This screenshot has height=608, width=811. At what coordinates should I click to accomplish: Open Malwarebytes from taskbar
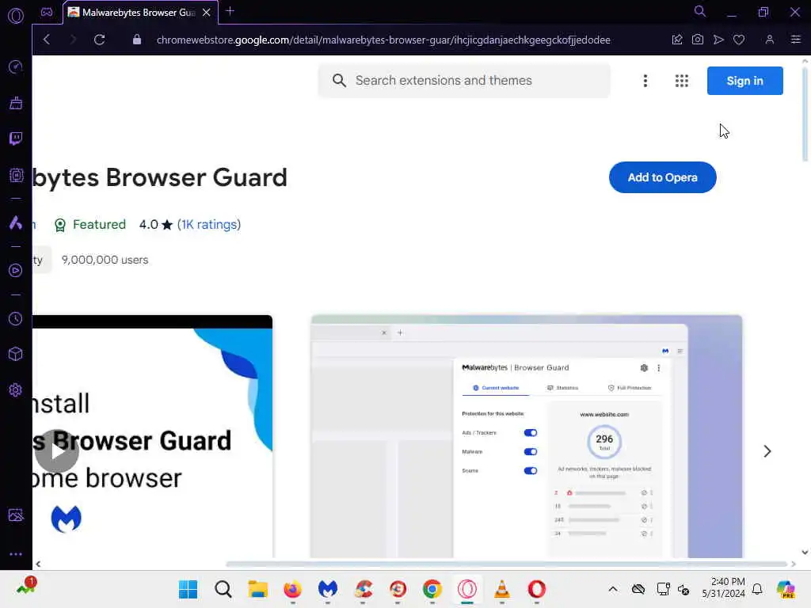tap(327, 589)
